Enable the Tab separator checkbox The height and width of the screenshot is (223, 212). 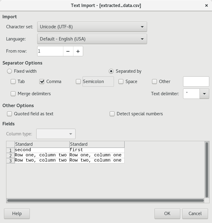tap(13, 82)
